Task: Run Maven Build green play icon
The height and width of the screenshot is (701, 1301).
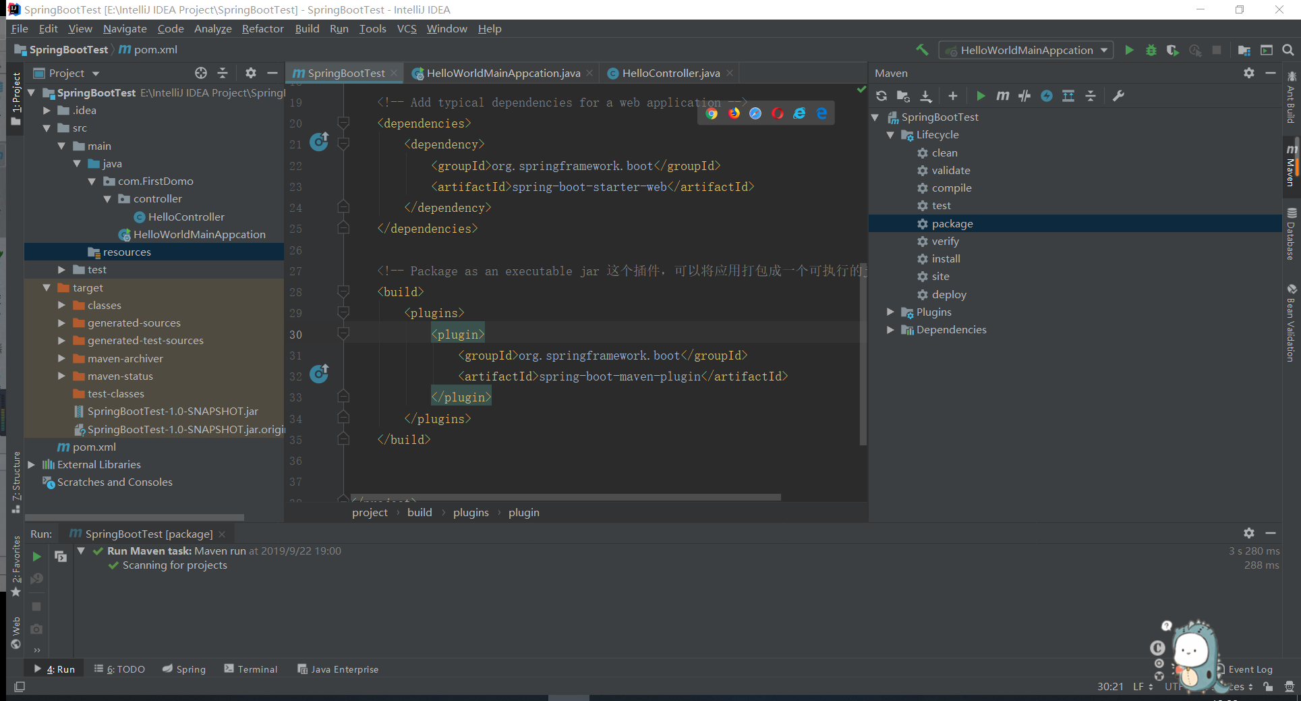Action: pos(981,96)
